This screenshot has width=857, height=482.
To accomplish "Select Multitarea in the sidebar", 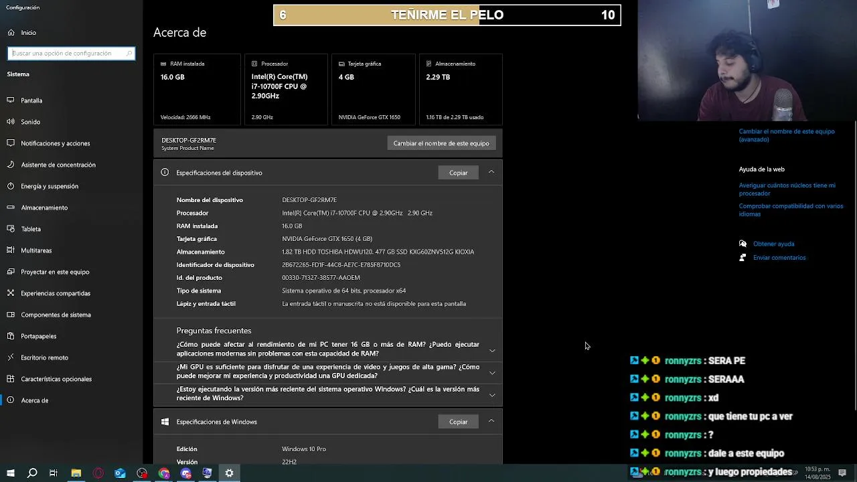I will coord(36,250).
